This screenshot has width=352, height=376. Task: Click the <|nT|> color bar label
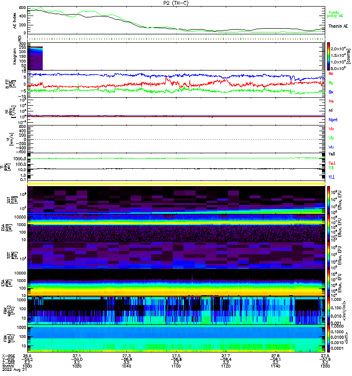(x=346, y=338)
